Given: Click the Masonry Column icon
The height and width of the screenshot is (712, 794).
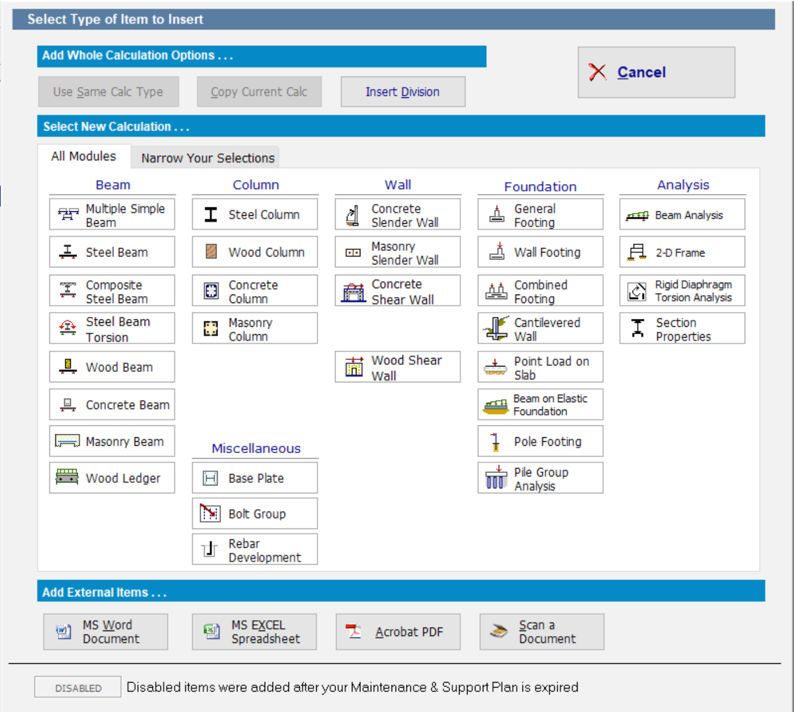Looking at the screenshot, I should (211, 329).
